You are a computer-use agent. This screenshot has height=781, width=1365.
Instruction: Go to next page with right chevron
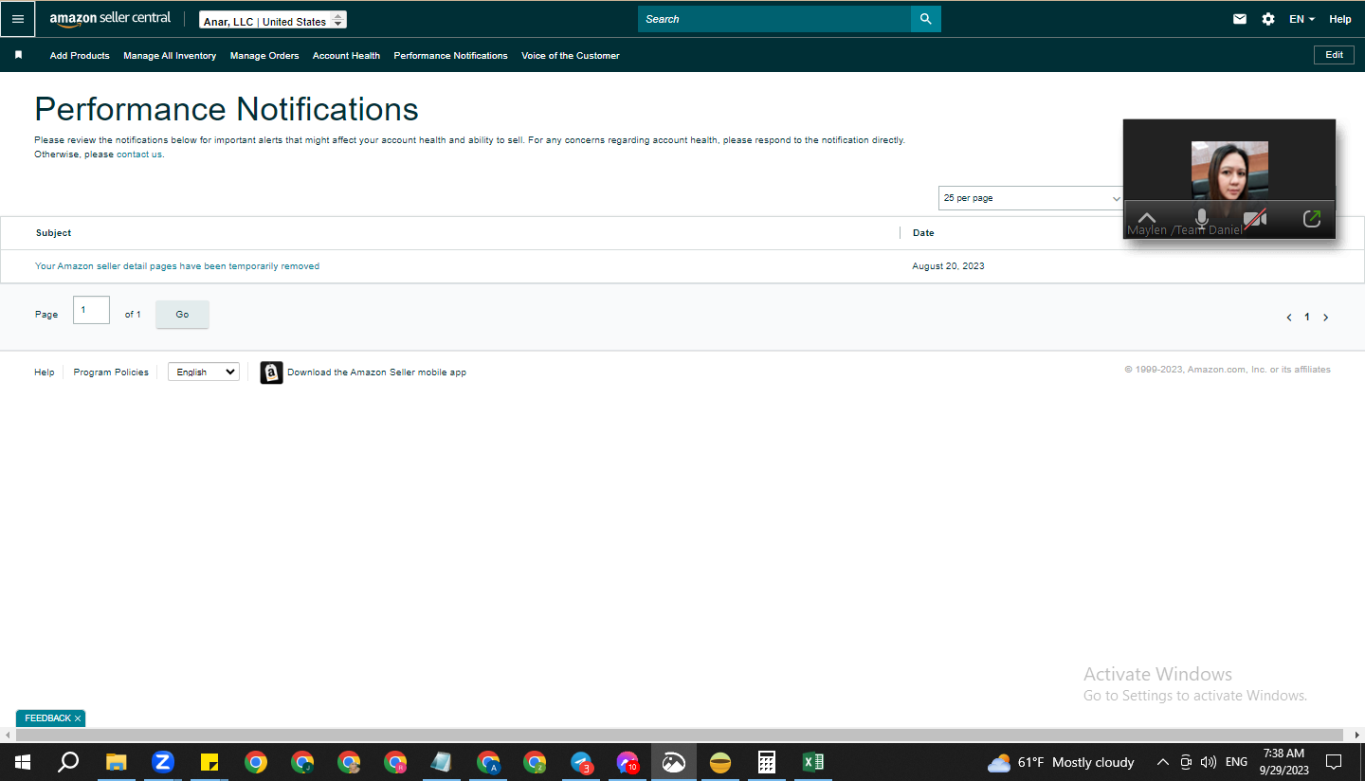1325,318
